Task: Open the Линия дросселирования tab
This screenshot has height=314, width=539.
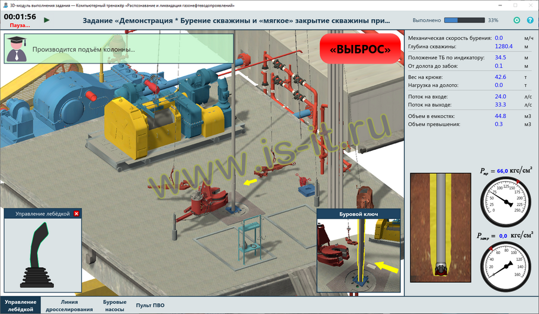Action: tap(69, 306)
